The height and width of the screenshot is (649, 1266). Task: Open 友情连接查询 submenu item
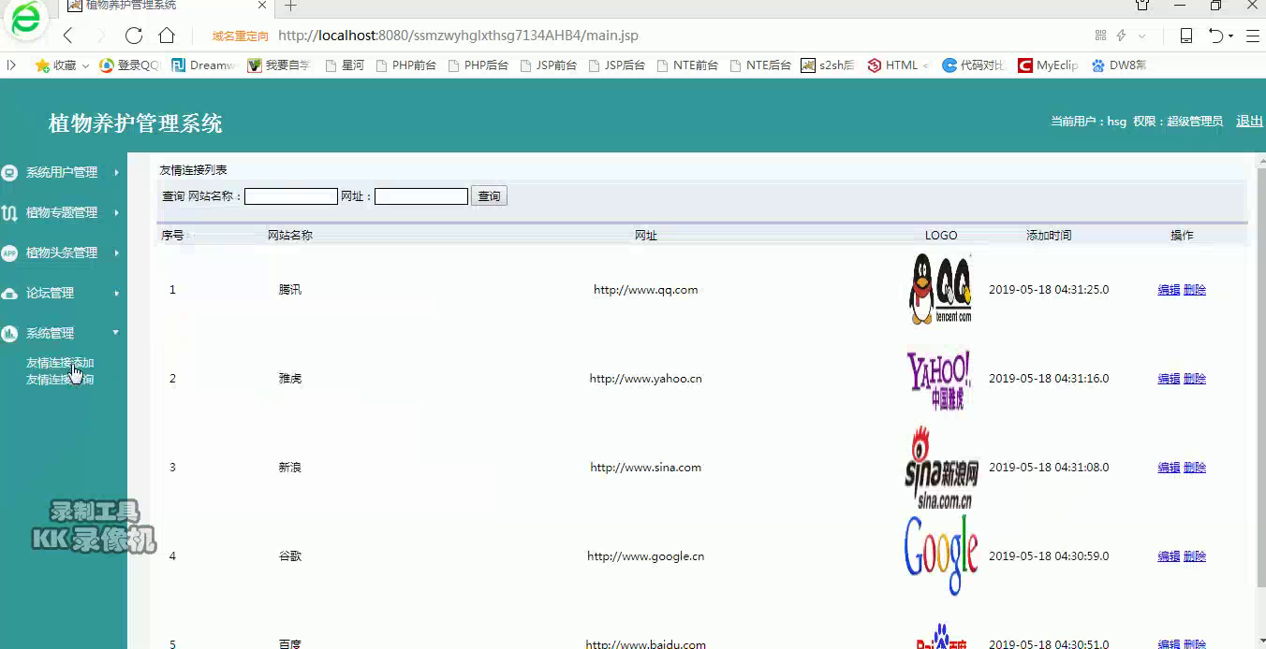click(x=60, y=380)
